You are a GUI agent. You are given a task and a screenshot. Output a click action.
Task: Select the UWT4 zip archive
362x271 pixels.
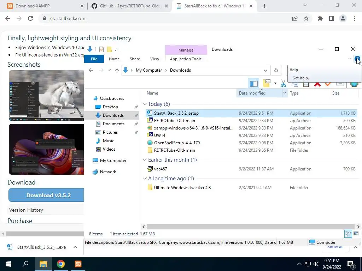[251, 135]
